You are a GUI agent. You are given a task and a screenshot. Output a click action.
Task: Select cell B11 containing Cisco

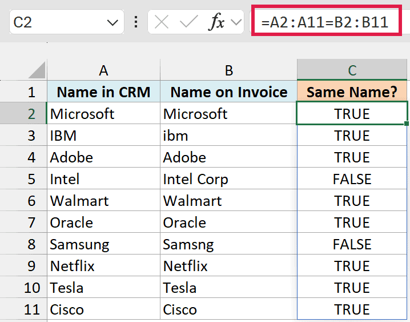[229, 309]
